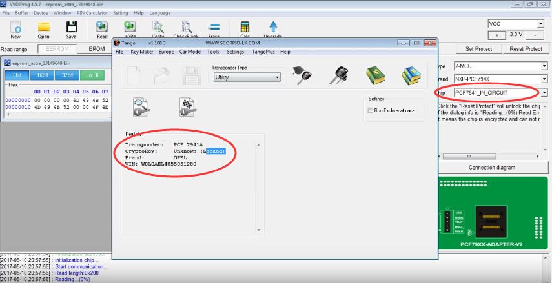Click the checkered flag key write icon
Viewport: 552px width, 283px height.
[x=188, y=107]
